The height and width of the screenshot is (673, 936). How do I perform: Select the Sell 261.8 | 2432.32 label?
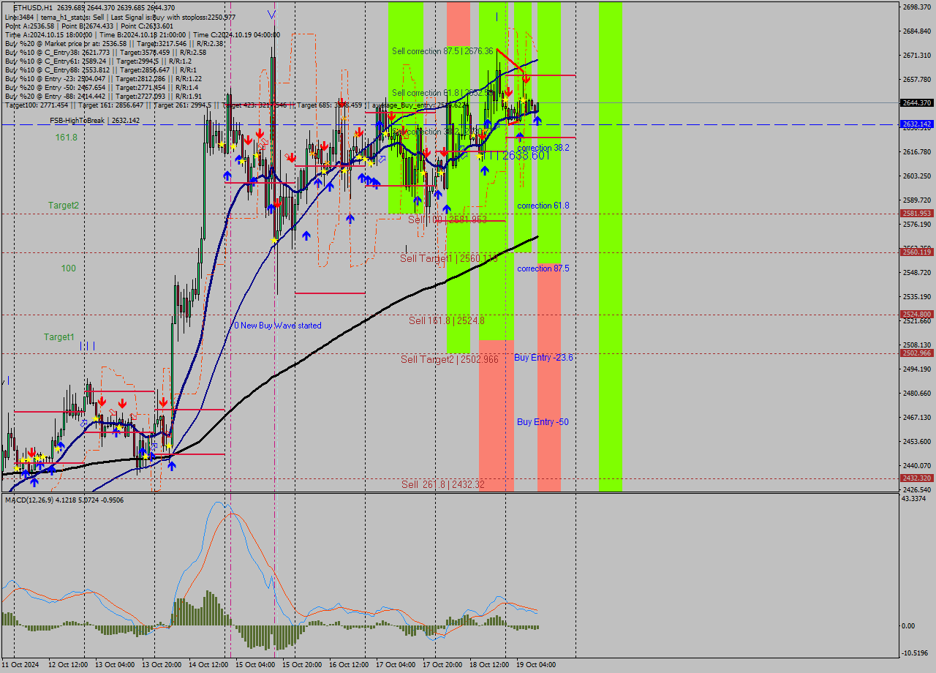[443, 484]
